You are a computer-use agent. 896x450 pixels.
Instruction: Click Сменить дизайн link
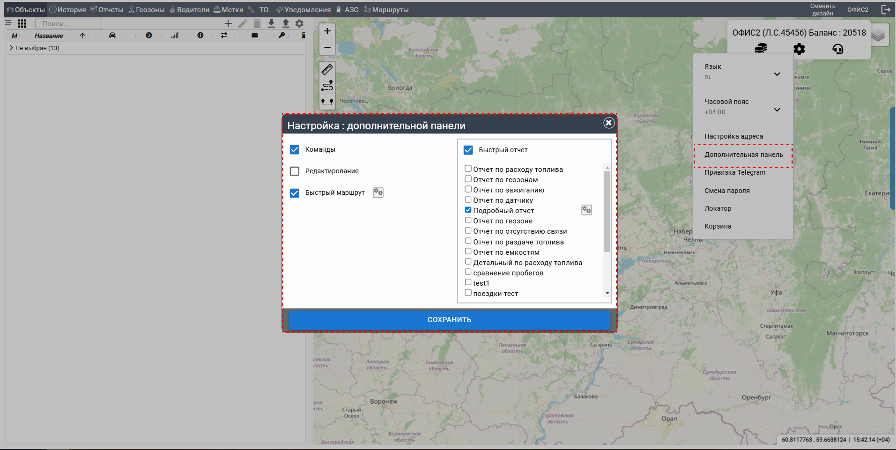(822, 9)
